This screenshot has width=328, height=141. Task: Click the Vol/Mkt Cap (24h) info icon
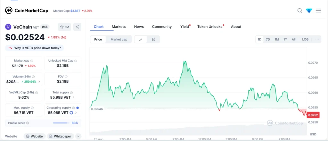point(37,93)
